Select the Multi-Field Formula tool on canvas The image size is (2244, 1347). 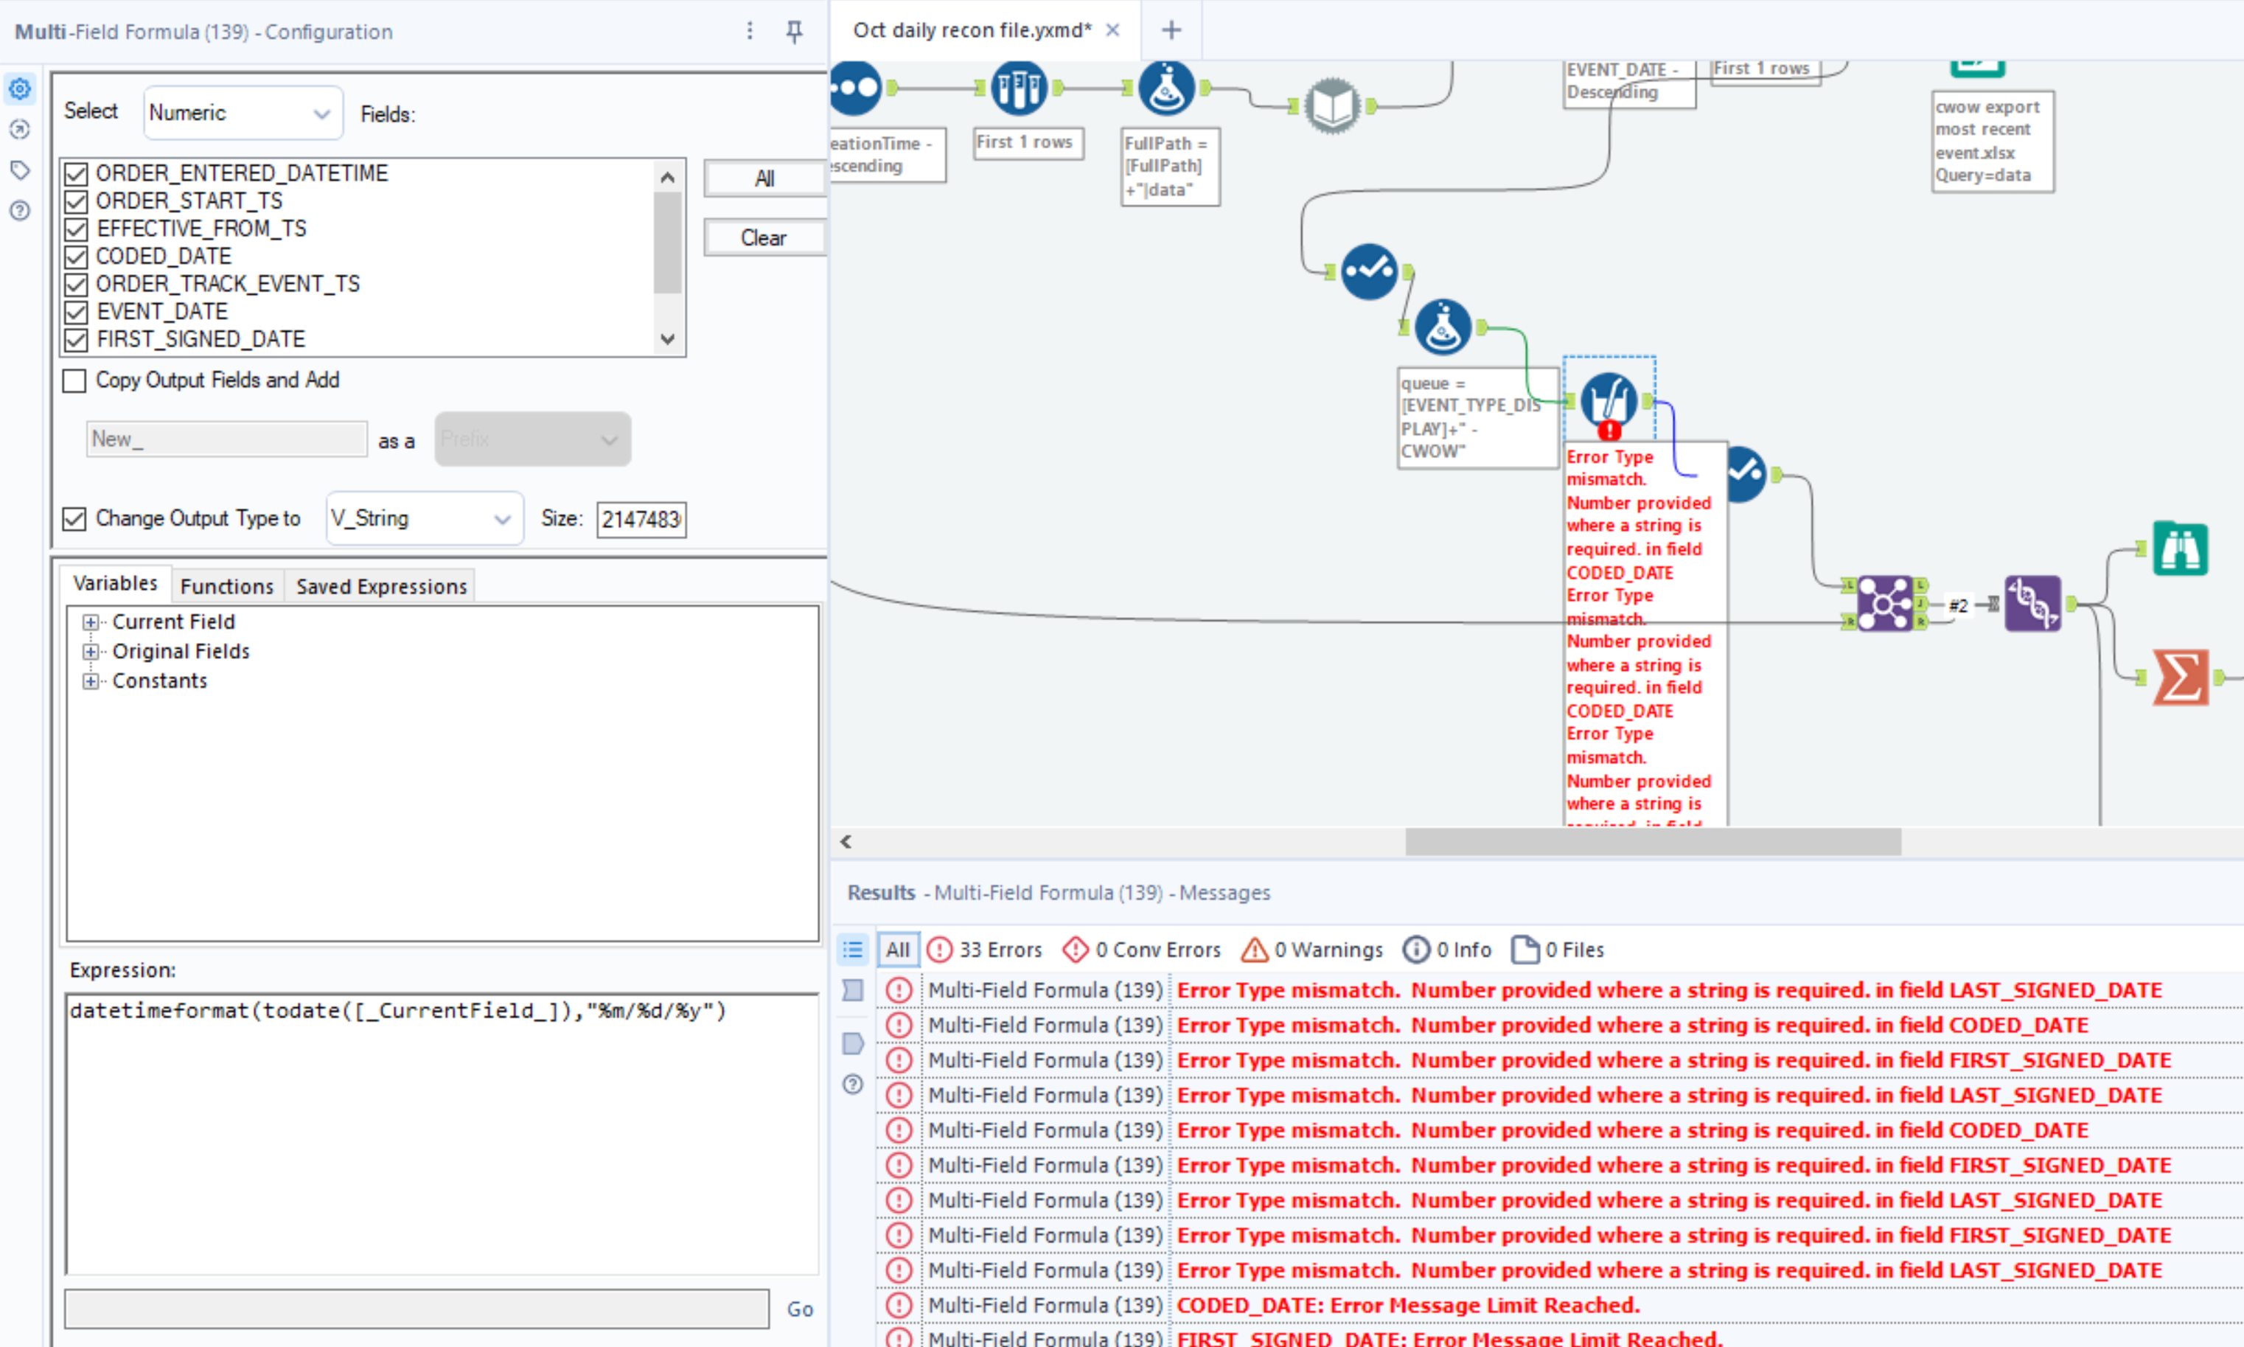pos(1608,400)
